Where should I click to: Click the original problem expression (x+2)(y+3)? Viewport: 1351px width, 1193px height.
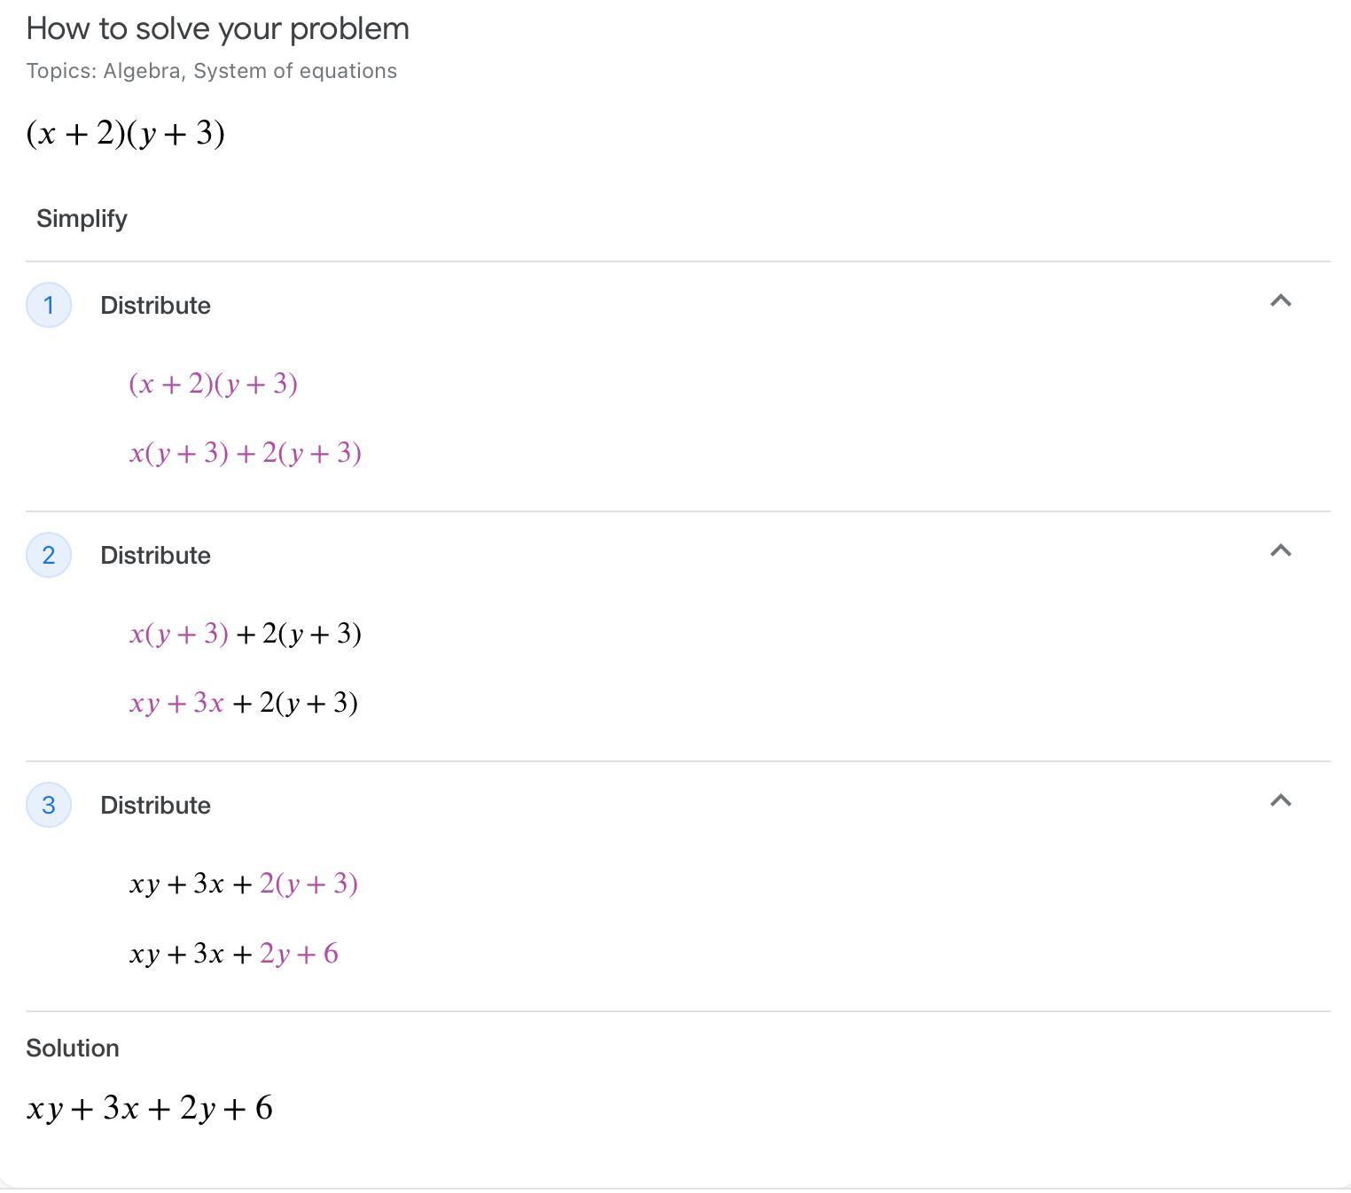125,134
